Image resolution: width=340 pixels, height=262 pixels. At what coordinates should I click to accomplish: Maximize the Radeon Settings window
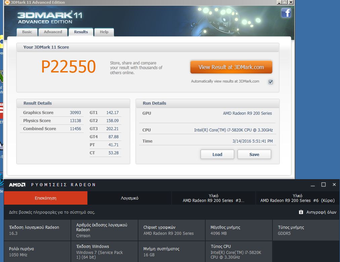(x=324, y=185)
